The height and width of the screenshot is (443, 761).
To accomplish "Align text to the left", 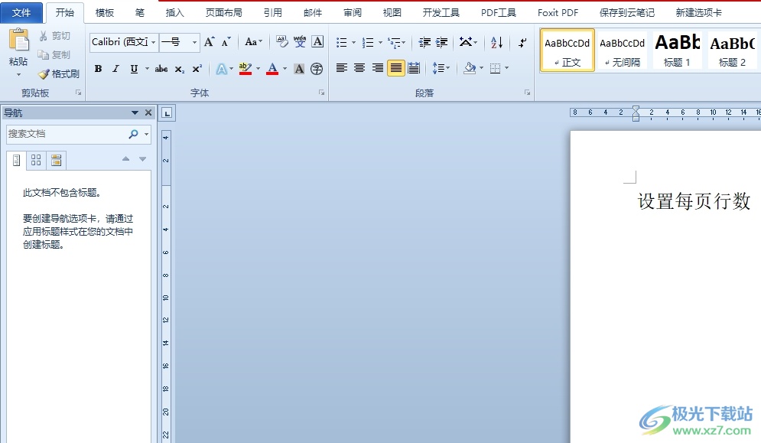I will coord(342,68).
